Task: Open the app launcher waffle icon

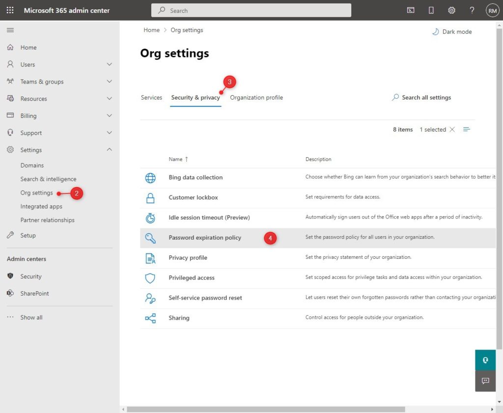Action: coord(10,10)
